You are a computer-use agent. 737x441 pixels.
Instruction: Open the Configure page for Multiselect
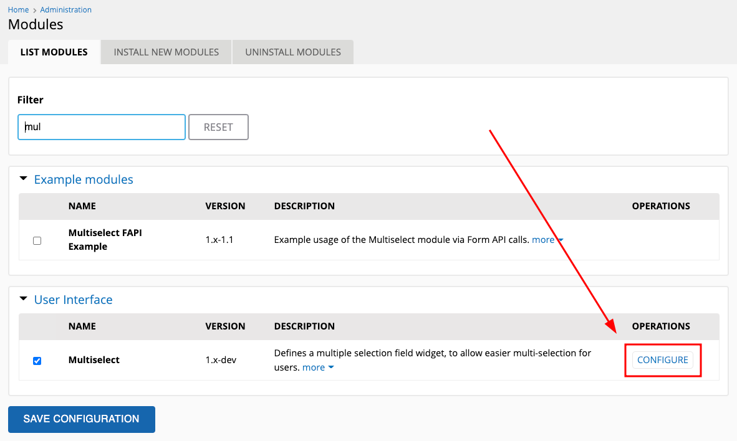[x=663, y=360]
